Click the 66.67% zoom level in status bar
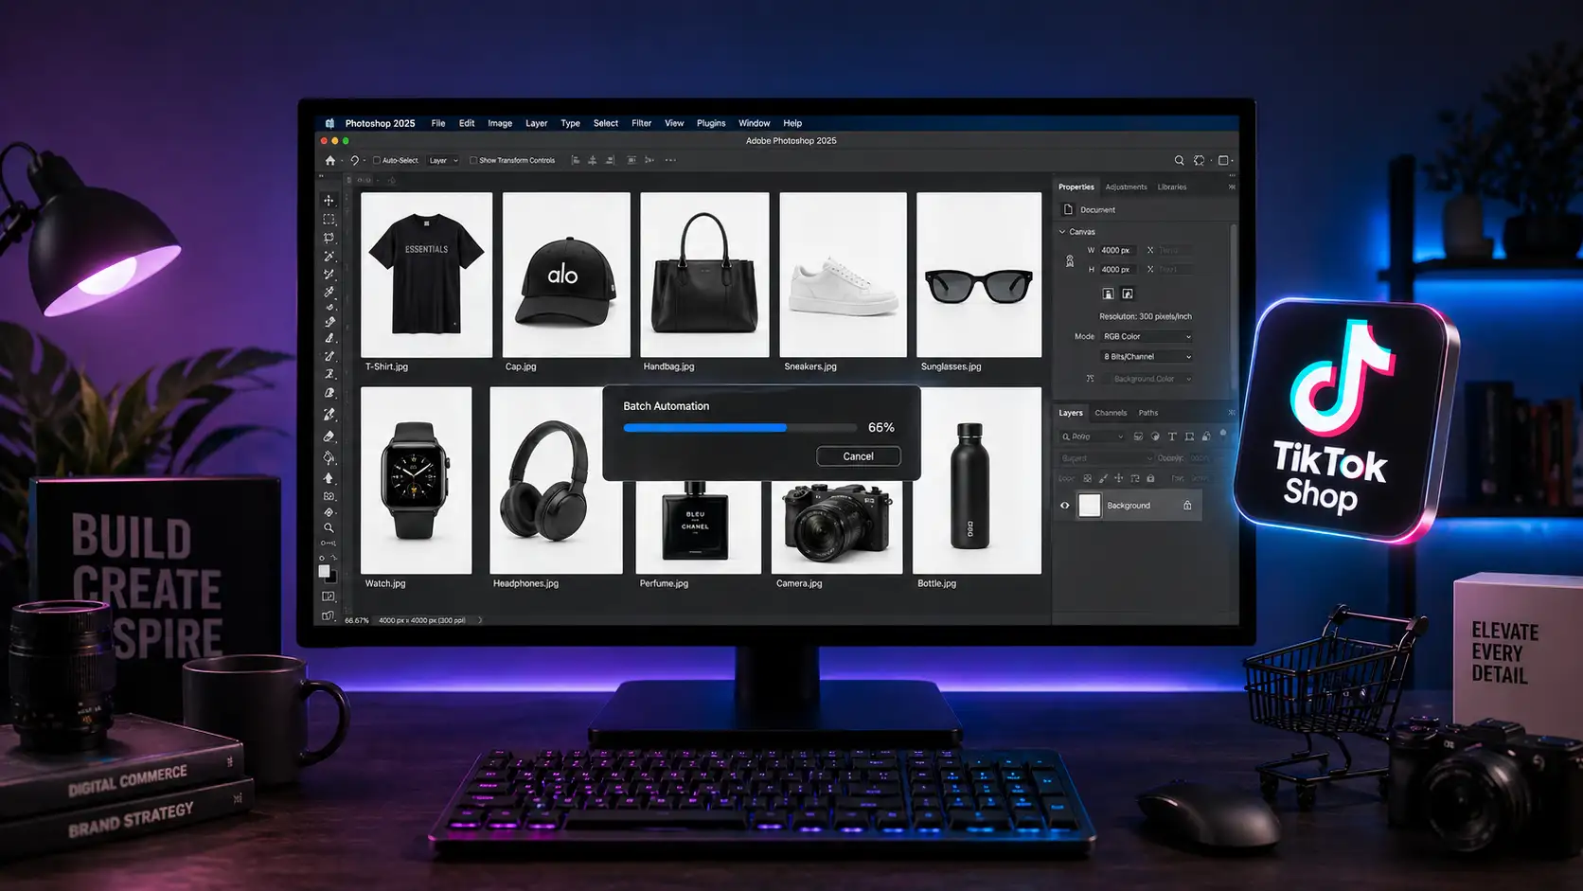This screenshot has width=1583, height=891. coord(357,620)
